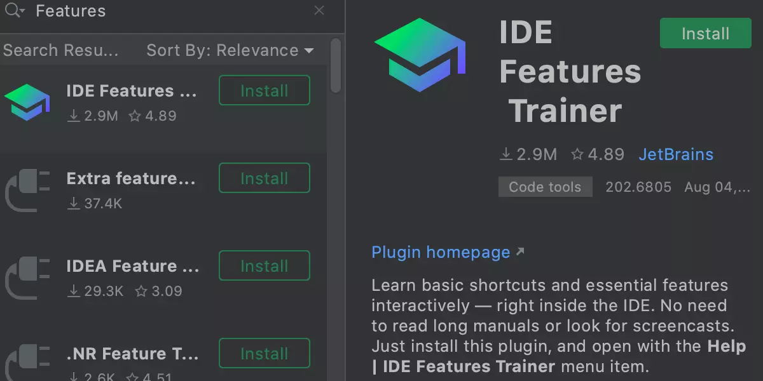
Task: Clear the Features search text
Action: point(319,10)
